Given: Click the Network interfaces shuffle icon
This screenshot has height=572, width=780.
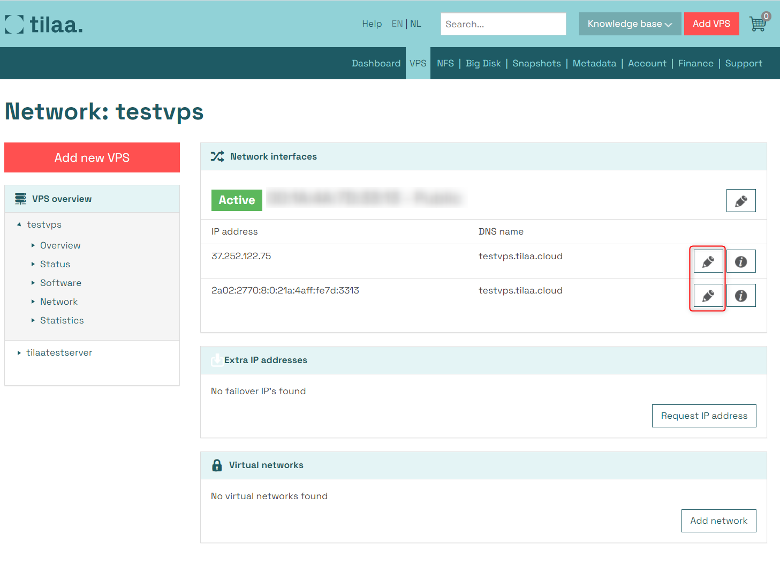Looking at the screenshot, I should click(x=217, y=156).
